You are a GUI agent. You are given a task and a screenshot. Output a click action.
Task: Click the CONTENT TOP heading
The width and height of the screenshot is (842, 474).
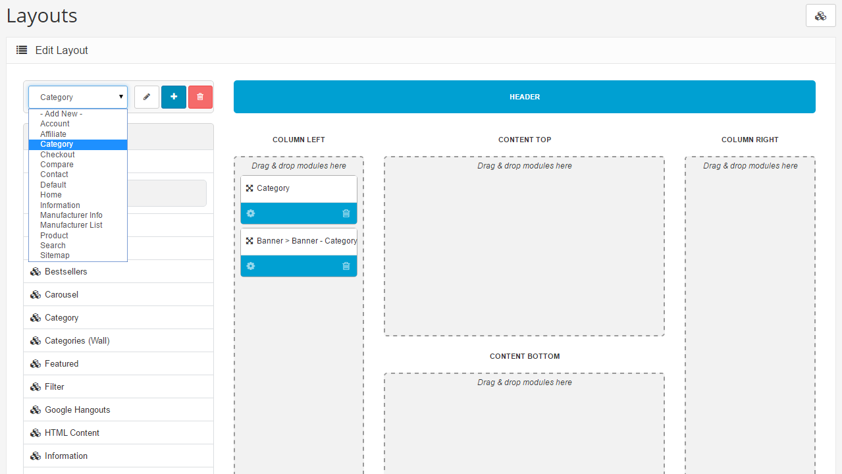pos(525,140)
